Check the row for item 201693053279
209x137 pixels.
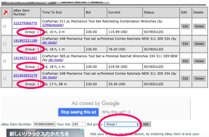[x=4, y=78]
